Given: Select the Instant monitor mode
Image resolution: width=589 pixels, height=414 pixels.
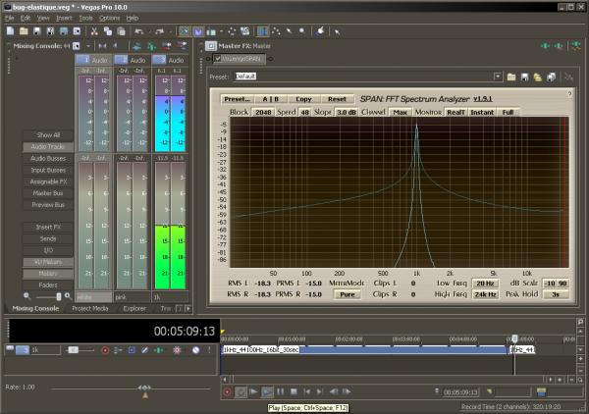Looking at the screenshot, I should pos(482,112).
